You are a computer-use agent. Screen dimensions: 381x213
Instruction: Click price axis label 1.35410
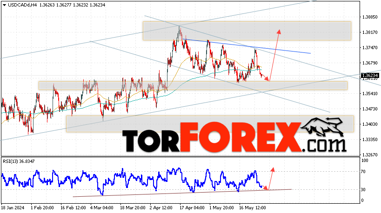coord(370,94)
